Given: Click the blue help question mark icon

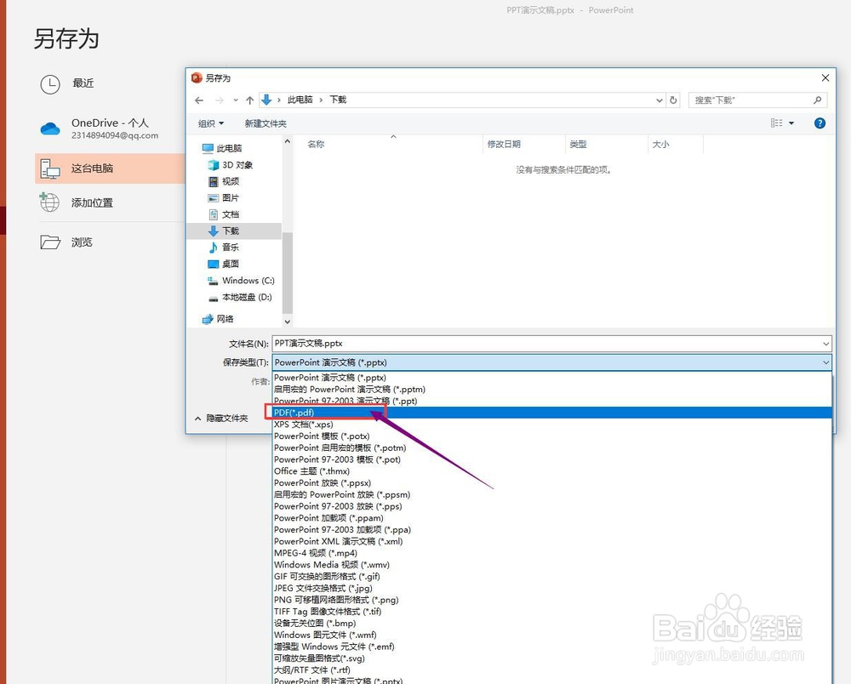Looking at the screenshot, I should (820, 123).
